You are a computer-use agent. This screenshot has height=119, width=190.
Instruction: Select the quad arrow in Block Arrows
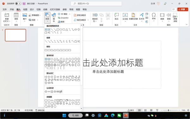64,77
